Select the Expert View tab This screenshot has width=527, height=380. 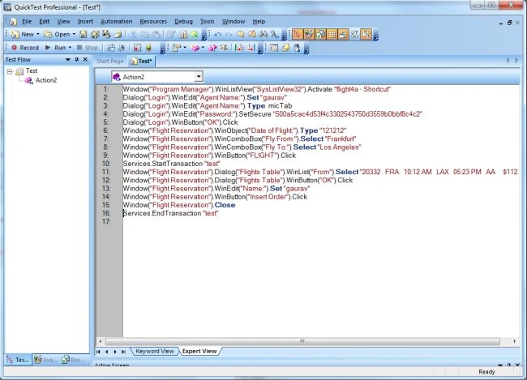(199, 351)
